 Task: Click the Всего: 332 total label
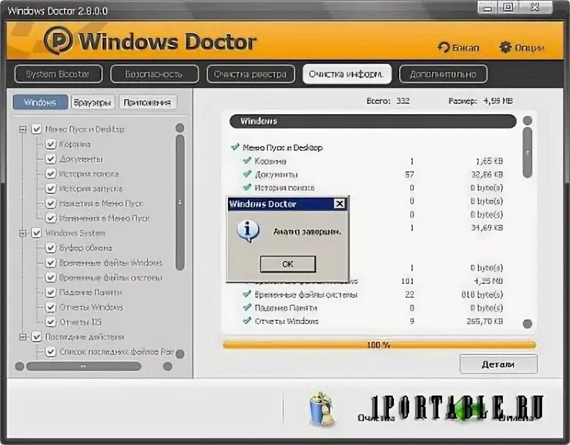(388, 101)
